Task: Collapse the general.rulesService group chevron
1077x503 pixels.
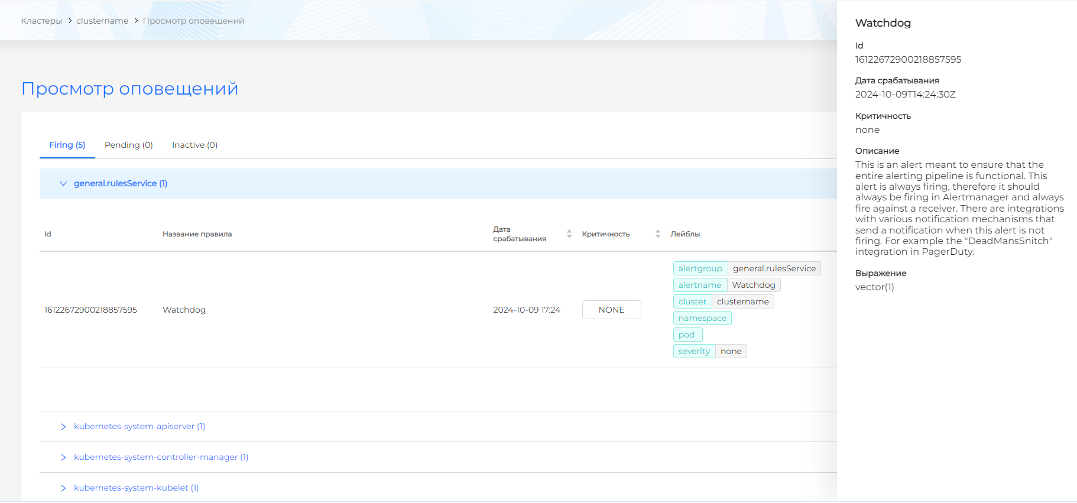Action: pos(63,184)
